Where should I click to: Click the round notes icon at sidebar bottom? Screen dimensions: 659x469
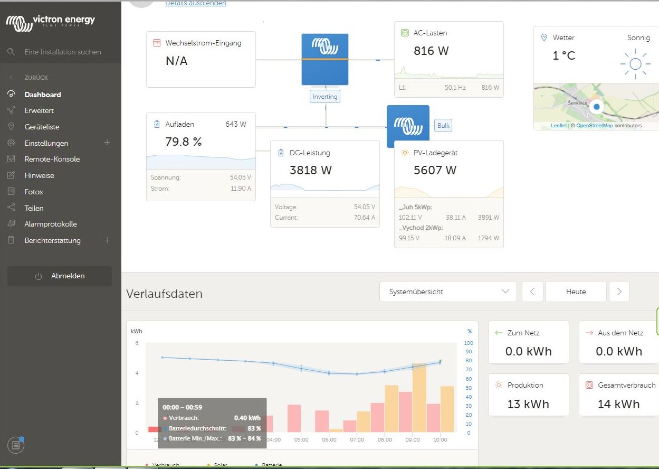[16, 445]
